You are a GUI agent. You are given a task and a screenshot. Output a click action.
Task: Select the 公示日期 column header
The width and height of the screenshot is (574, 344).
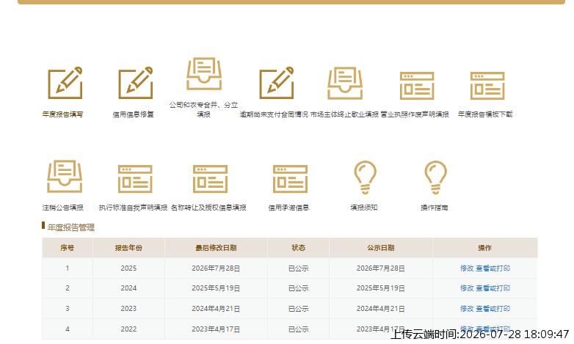[x=381, y=248]
